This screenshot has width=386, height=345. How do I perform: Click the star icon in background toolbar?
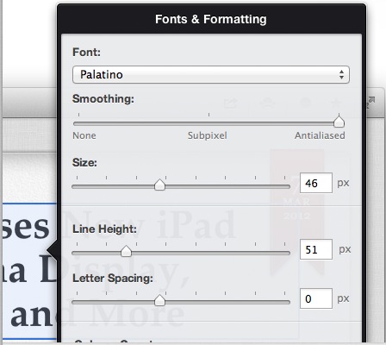[x=335, y=103]
